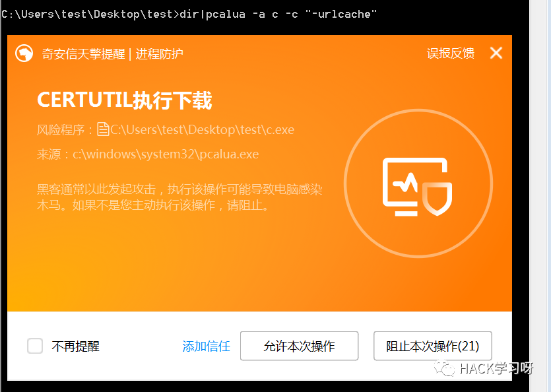This screenshot has width=551, height=392.
Task: Open the 添加信任 trust option
Action: [x=206, y=345]
